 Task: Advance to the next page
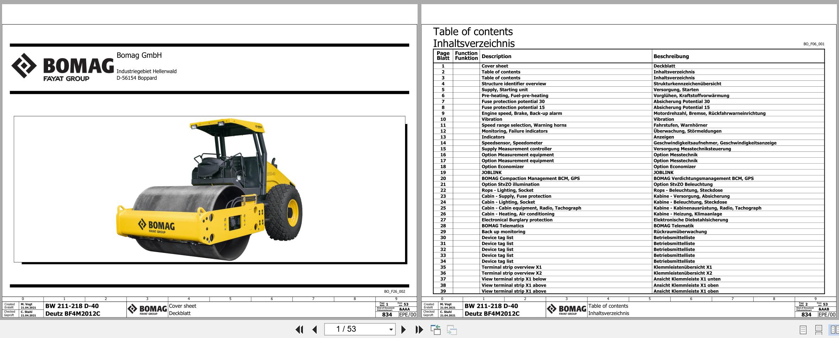(x=404, y=329)
